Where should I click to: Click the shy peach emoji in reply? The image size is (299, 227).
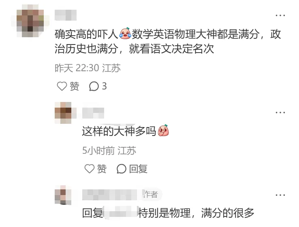[163, 130]
